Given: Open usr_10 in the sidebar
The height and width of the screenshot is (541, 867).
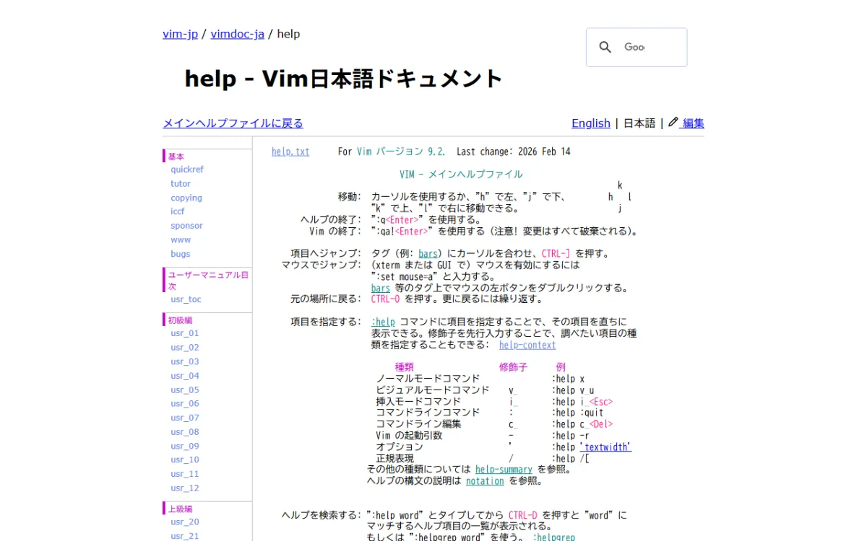Looking at the screenshot, I should (185, 460).
